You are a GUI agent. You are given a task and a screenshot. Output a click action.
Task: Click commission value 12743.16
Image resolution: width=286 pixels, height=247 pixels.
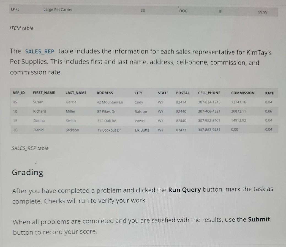(x=239, y=102)
